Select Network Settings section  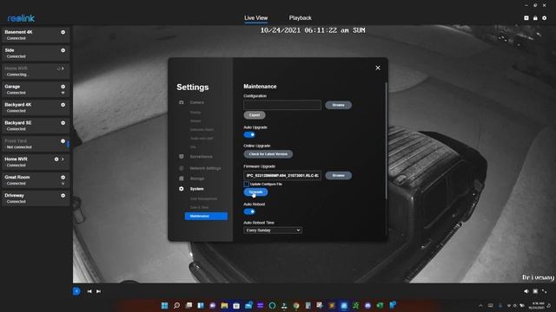click(205, 168)
